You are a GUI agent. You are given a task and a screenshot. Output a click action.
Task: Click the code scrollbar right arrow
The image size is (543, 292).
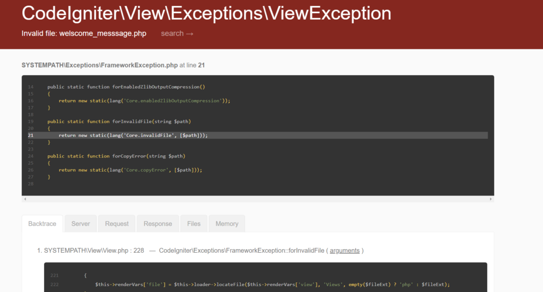pos(491,199)
